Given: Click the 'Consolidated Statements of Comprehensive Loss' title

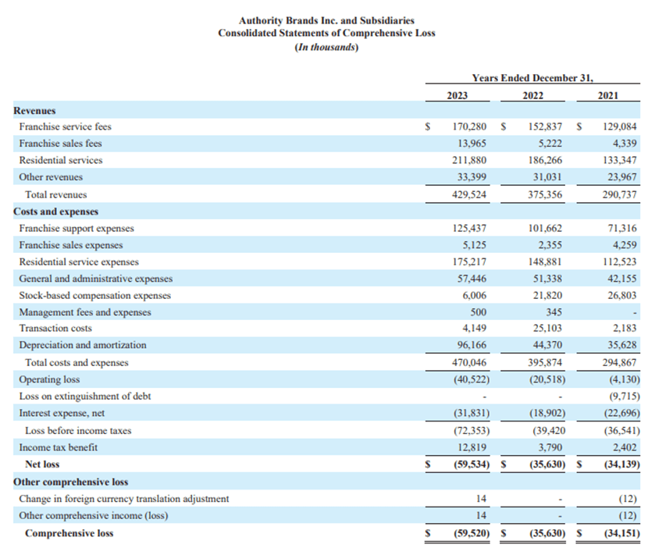Looking at the screenshot, I should [x=326, y=33].
